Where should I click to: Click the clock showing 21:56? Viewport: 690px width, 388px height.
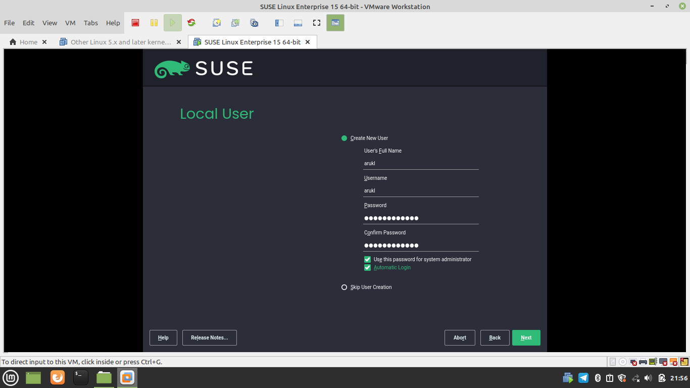tap(679, 378)
